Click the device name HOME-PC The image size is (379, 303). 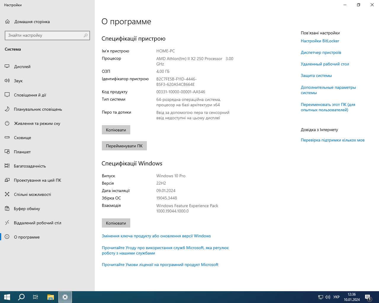[166, 51]
